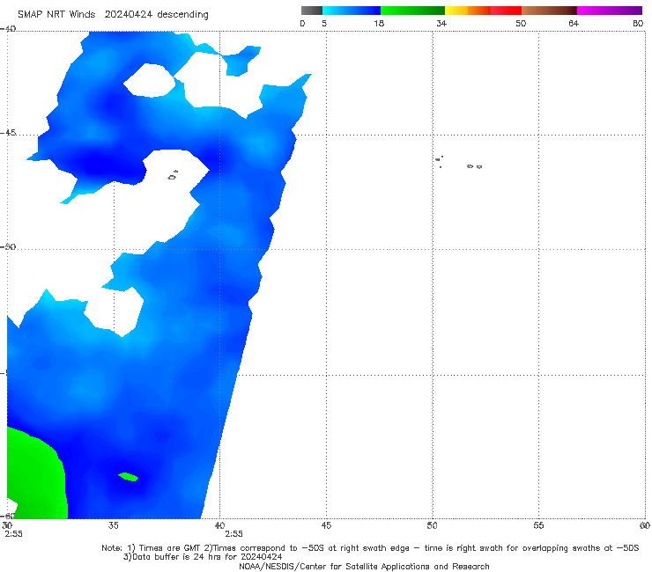The height and width of the screenshot is (572, 652).
Task: Click the color bar label "34"
Action: tap(441, 24)
